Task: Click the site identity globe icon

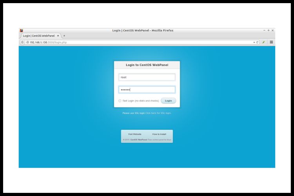Action: [27, 42]
